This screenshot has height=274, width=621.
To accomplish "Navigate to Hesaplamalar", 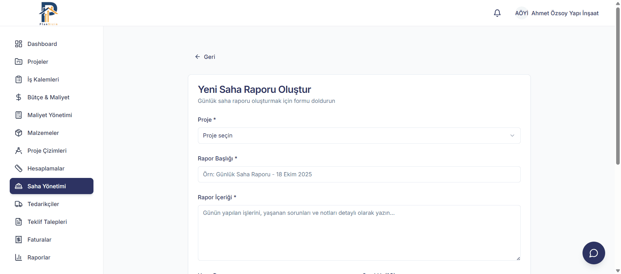I will pyautogui.click(x=51, y=169).
